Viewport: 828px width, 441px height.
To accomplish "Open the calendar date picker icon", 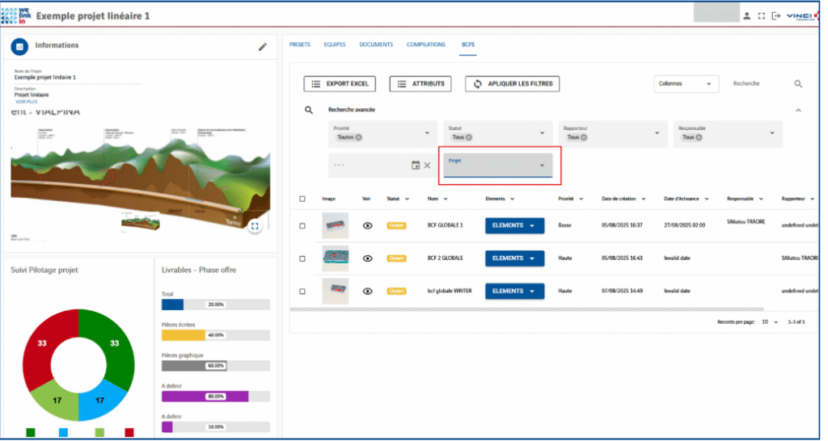I will tap(416, 165).
